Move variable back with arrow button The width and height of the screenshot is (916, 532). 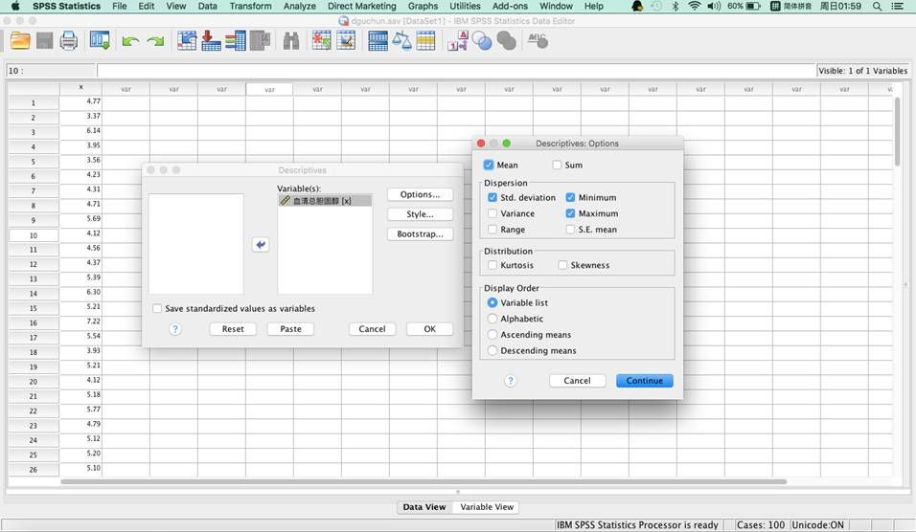pos(261,244)
